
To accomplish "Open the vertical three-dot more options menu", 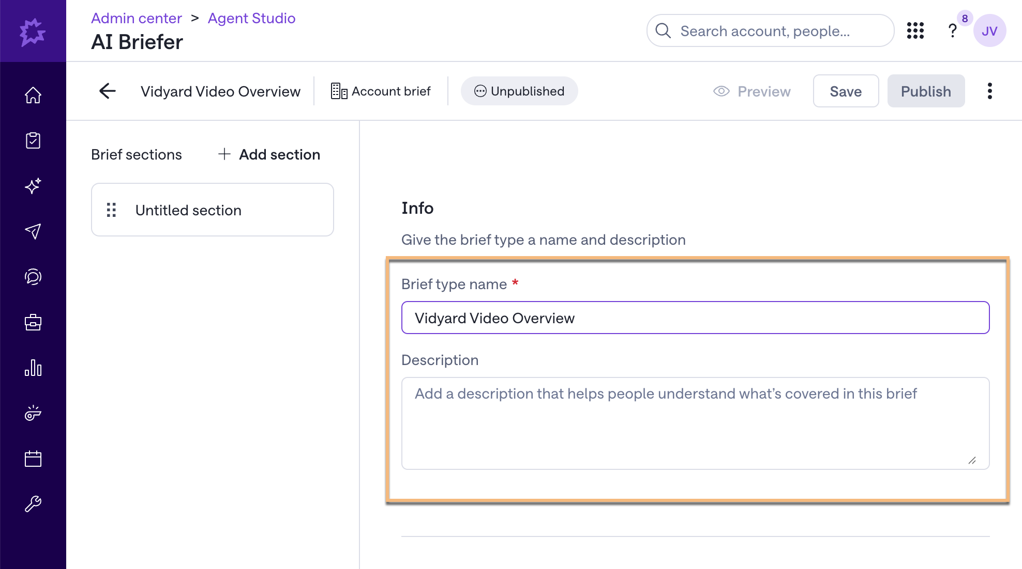I will click(990, 91).
